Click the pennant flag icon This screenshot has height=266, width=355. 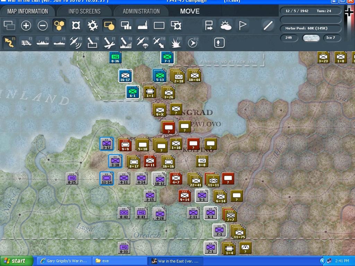pos(242,25)
